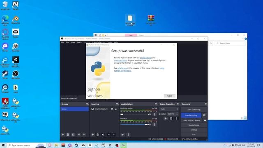The width and height of the screenshot is (263, 148).
Task: Open Desktop Audio options three-dot menu
Action: [x=155, y=114]
